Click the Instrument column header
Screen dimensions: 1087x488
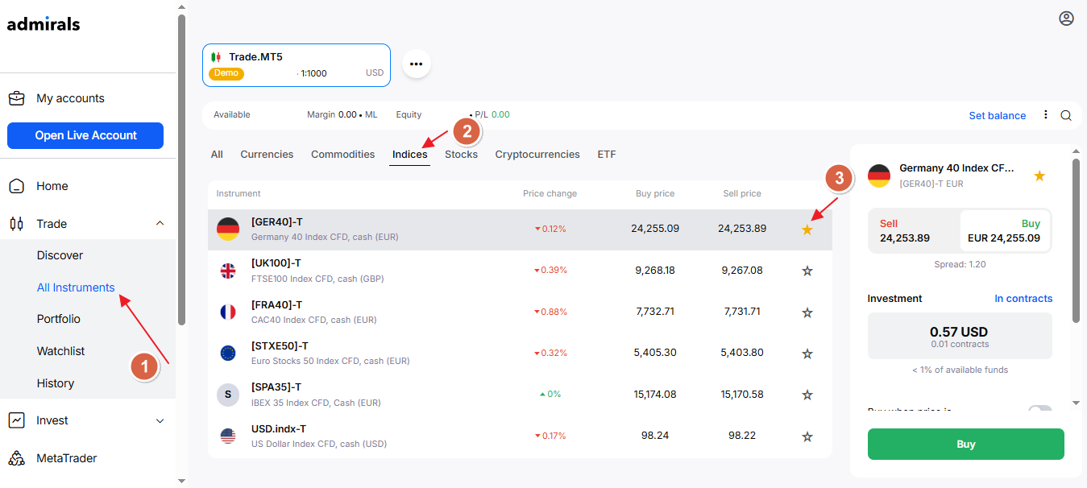point(239,193)
